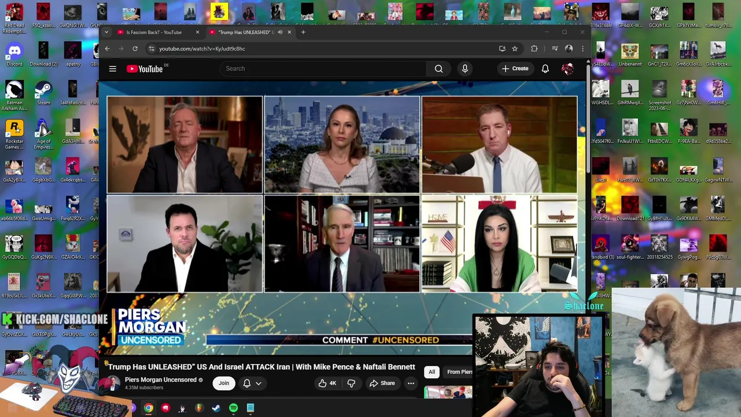741x417 pixels.
Task: Click the install app icon in address bar
Action: [x=502, y=49]
